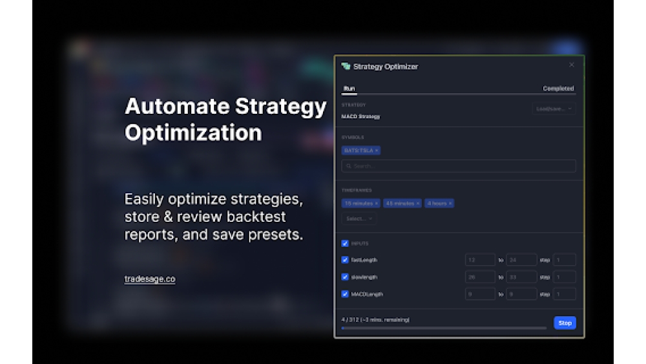Click the search magnifier icon in symbols
This screenshot has height=364, width=646.
click(x=349, y=166)
